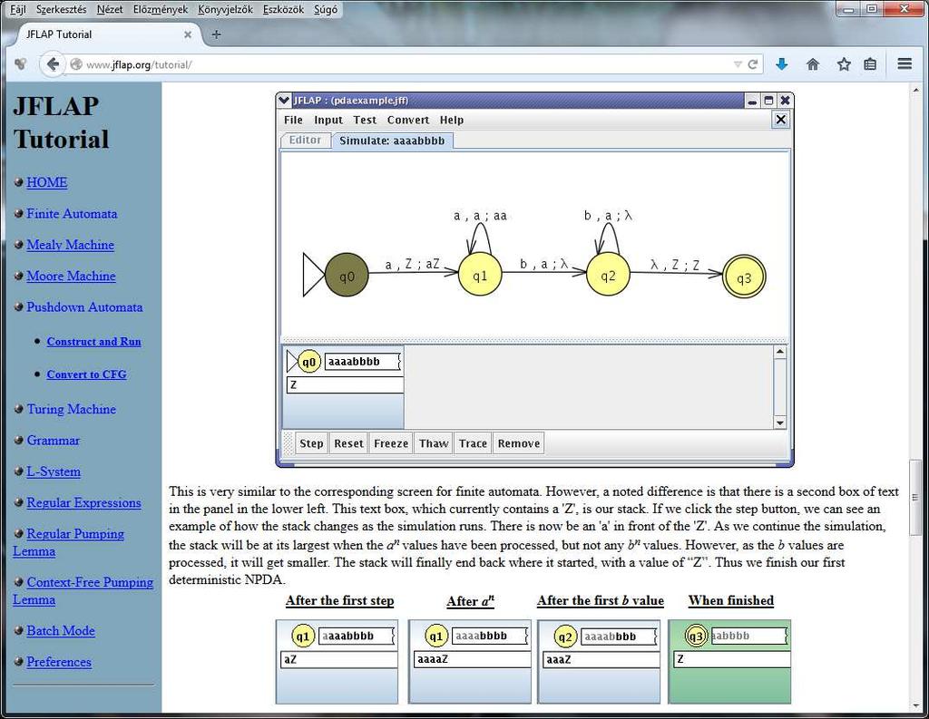Image resolution: width=929 pixels, height=719 pixels.
Task: Reload the page with the refresh icon
Action: point(753,64)
